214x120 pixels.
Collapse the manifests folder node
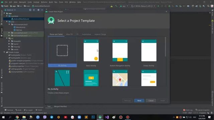pos(7,16)
